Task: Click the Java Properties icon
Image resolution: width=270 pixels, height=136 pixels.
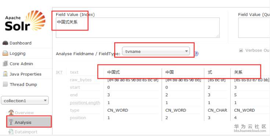Action: click(x=6, y=74)
